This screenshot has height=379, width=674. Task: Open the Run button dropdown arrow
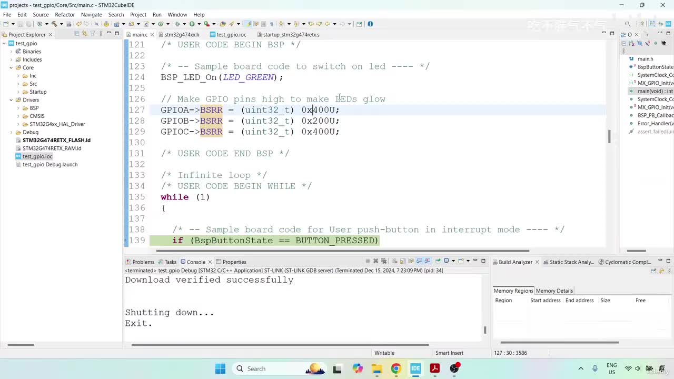click(199, 24)
